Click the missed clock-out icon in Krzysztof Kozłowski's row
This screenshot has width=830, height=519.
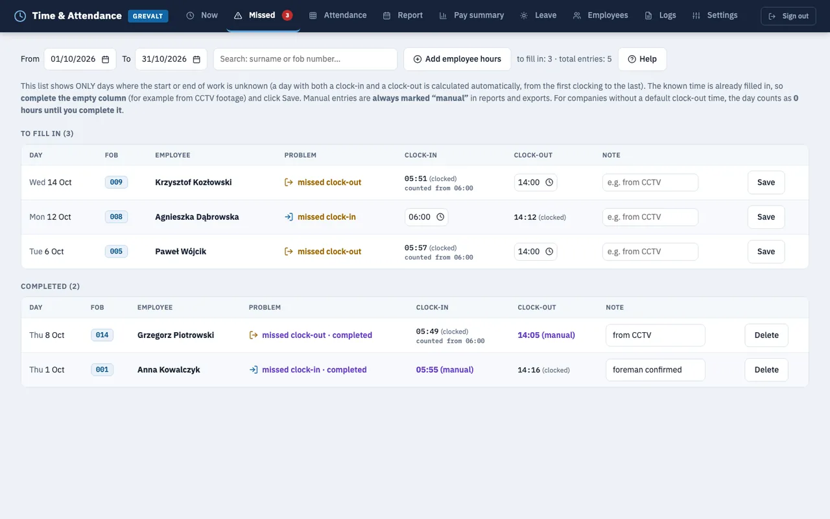(289, 182)
